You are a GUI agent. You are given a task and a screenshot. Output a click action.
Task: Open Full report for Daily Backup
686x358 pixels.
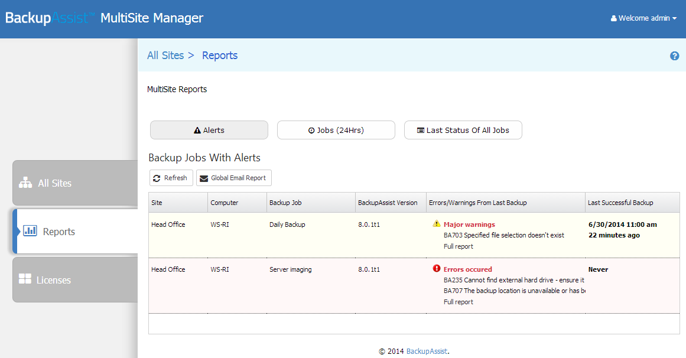tap(458, 246)
